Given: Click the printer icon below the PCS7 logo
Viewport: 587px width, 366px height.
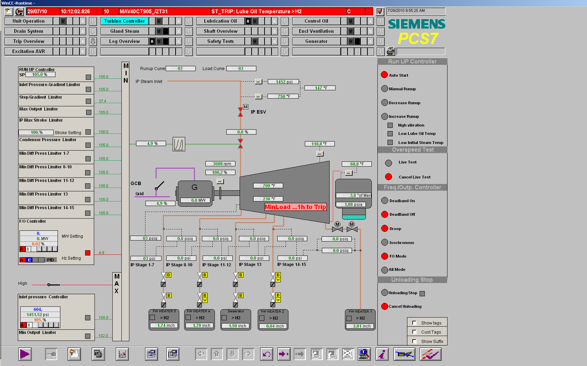Looking at the screenshot, I should click(x=391, y=52).
